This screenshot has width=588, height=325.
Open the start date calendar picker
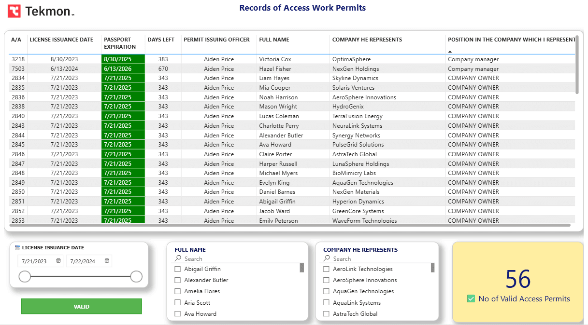pos(58,261)
